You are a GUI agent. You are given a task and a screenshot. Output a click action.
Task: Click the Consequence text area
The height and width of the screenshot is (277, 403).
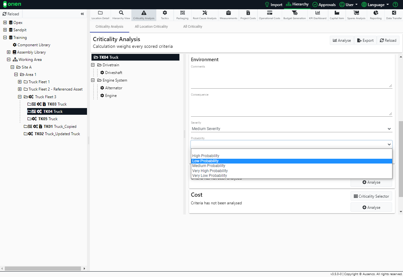[291, 106]
